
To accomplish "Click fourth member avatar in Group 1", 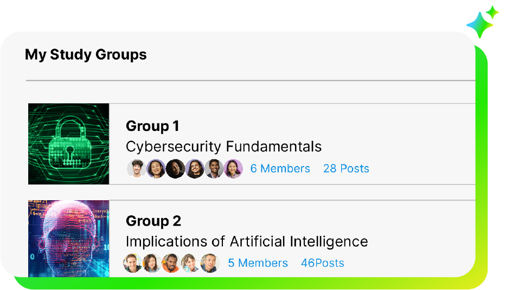I will point(195,169).
